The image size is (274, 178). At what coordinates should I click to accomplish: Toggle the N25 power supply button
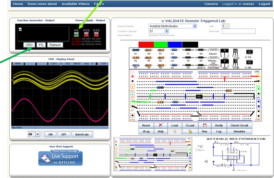pos(96,34)
